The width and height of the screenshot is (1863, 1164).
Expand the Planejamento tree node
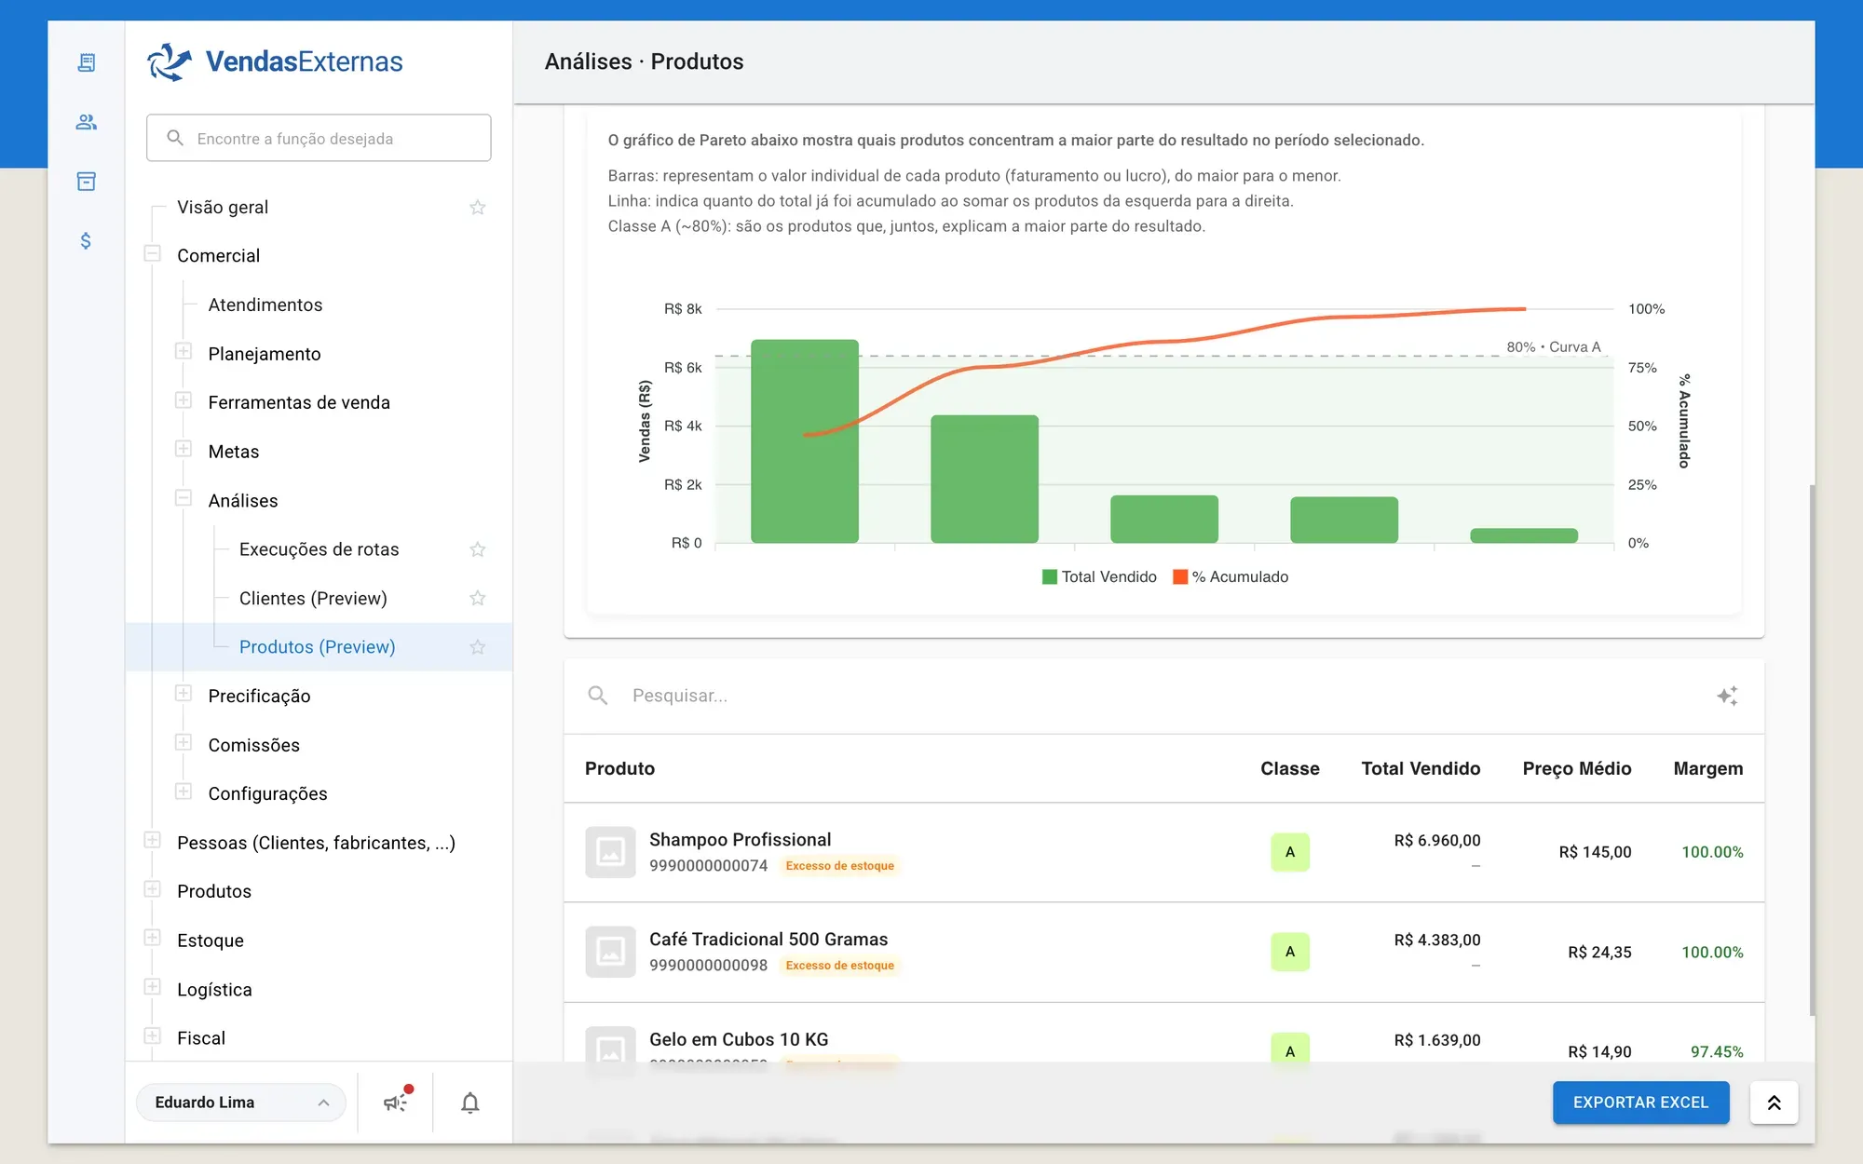(x=184, y=352)
